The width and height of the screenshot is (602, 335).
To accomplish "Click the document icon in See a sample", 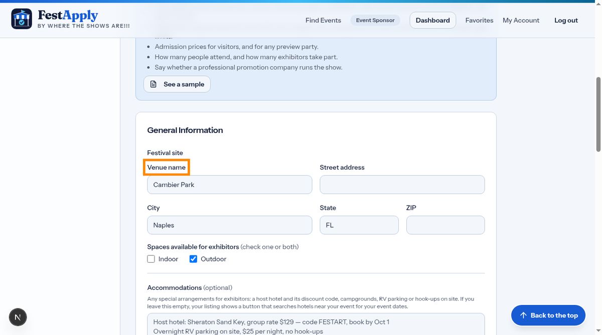I will [x=154, y=84].
